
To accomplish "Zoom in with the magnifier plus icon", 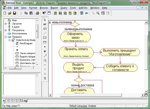I will [93, 13].
